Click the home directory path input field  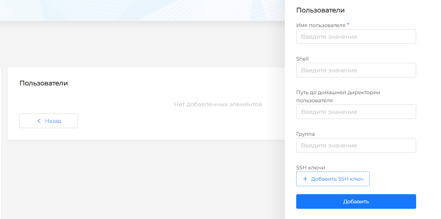tap(356, 112)
